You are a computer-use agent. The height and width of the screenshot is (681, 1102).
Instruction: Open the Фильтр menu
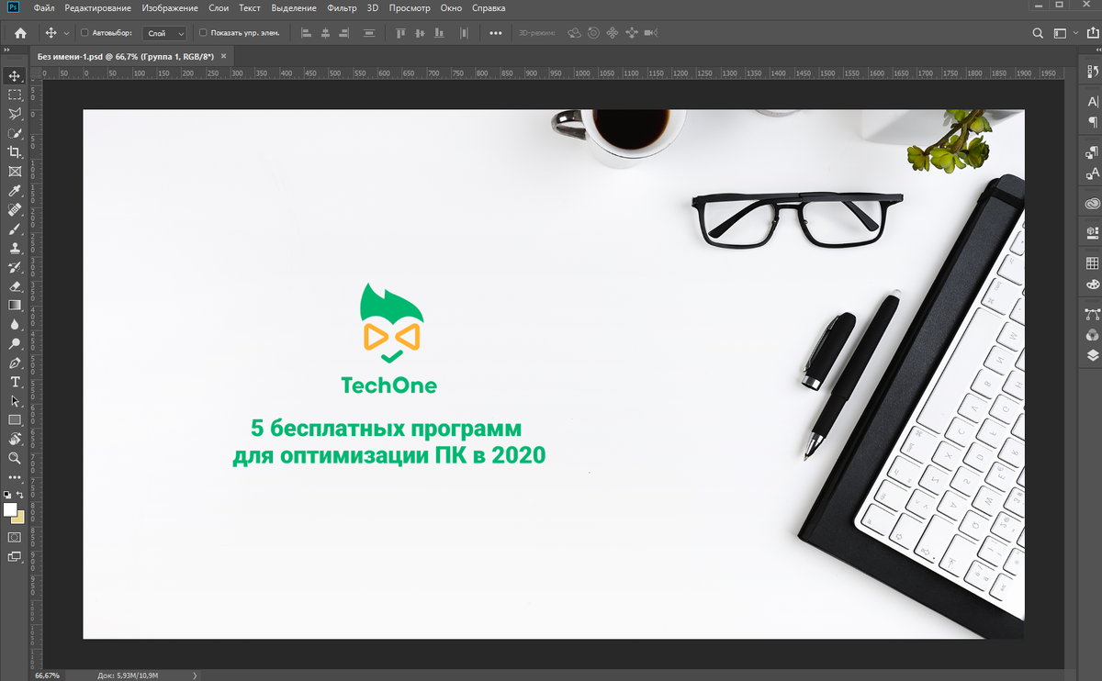(341, 7)
